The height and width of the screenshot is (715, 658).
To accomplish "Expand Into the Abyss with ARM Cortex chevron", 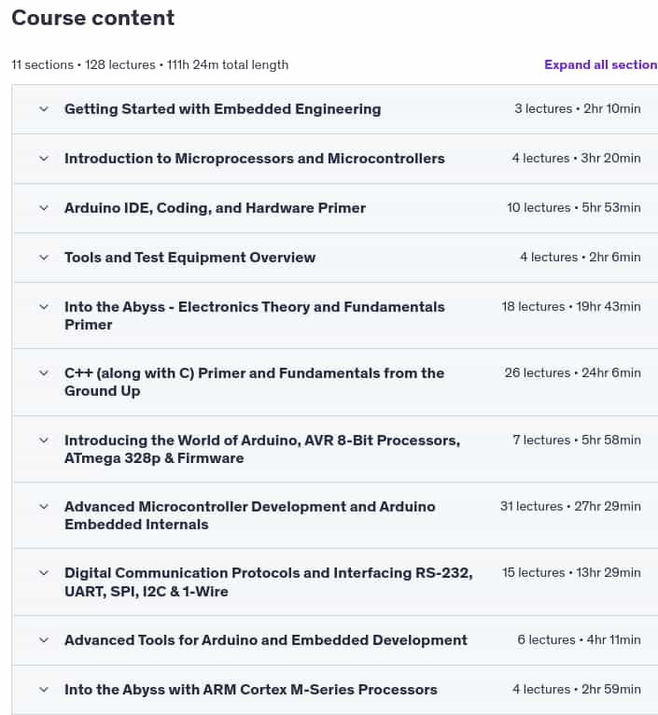I will tap(44, 690).
